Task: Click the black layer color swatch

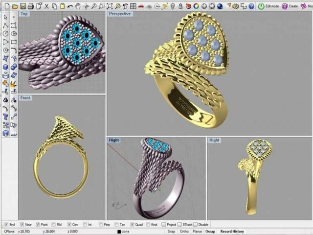Action: pos(119,232)
